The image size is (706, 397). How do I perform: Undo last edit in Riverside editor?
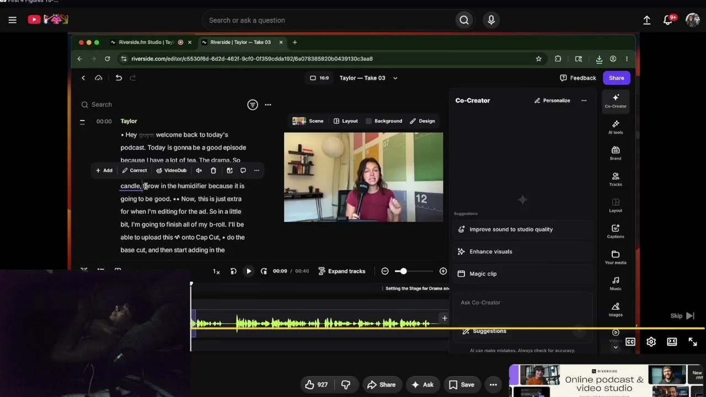pyautogui.click(x=119, y=78)
